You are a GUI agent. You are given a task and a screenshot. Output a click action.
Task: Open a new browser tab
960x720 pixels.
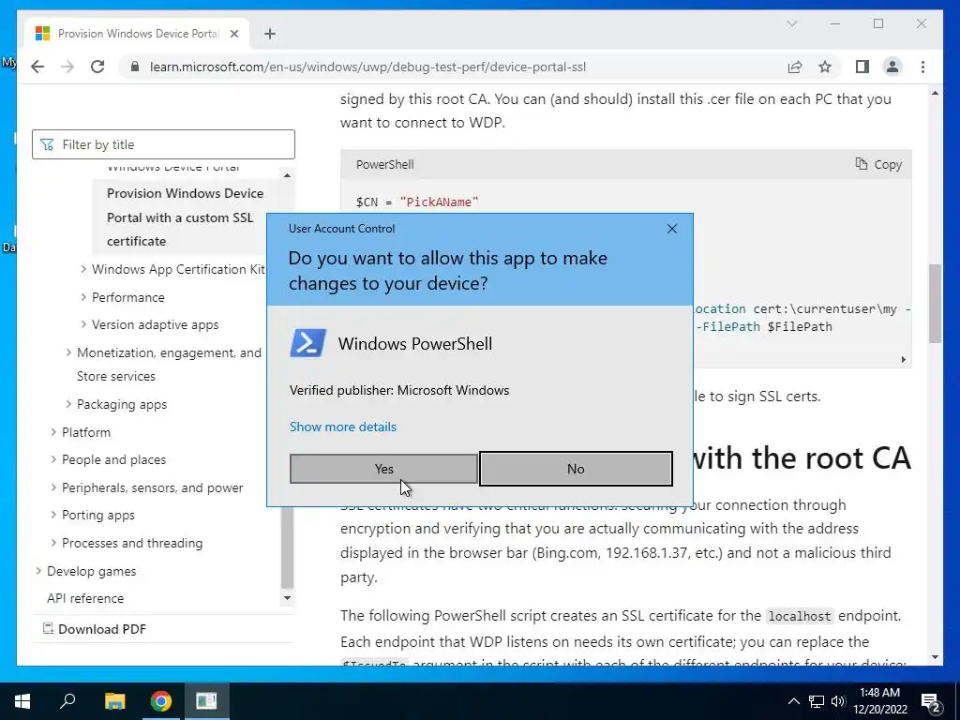(270, 34)
